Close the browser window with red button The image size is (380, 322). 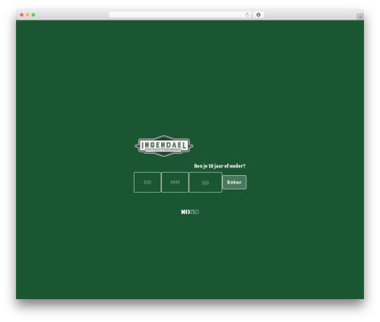coord(22,15)
